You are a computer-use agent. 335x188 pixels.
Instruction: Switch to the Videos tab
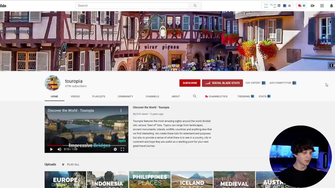[x=75, y=96]
